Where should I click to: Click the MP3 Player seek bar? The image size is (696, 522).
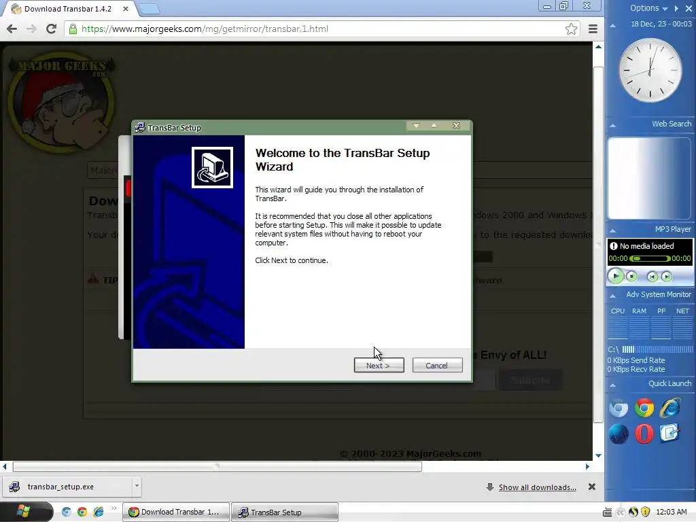click(x=650, y=258)
